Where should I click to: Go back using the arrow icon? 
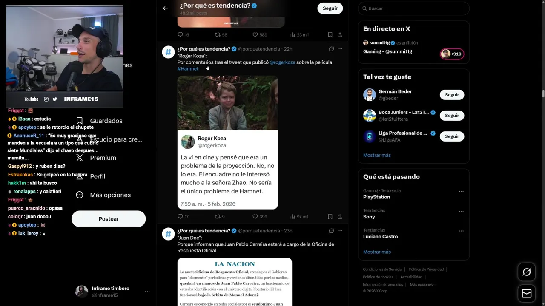tap(165, 8)
